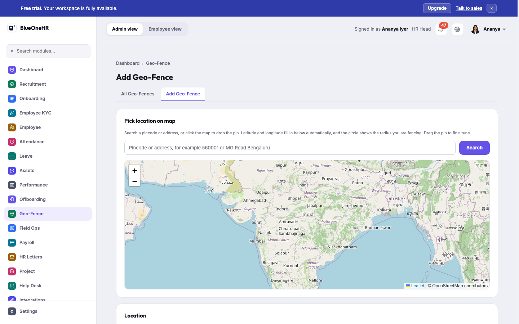Open the language globe icon
The width and height of the screenshot is (519, 324).
click(x=457, y=29)
